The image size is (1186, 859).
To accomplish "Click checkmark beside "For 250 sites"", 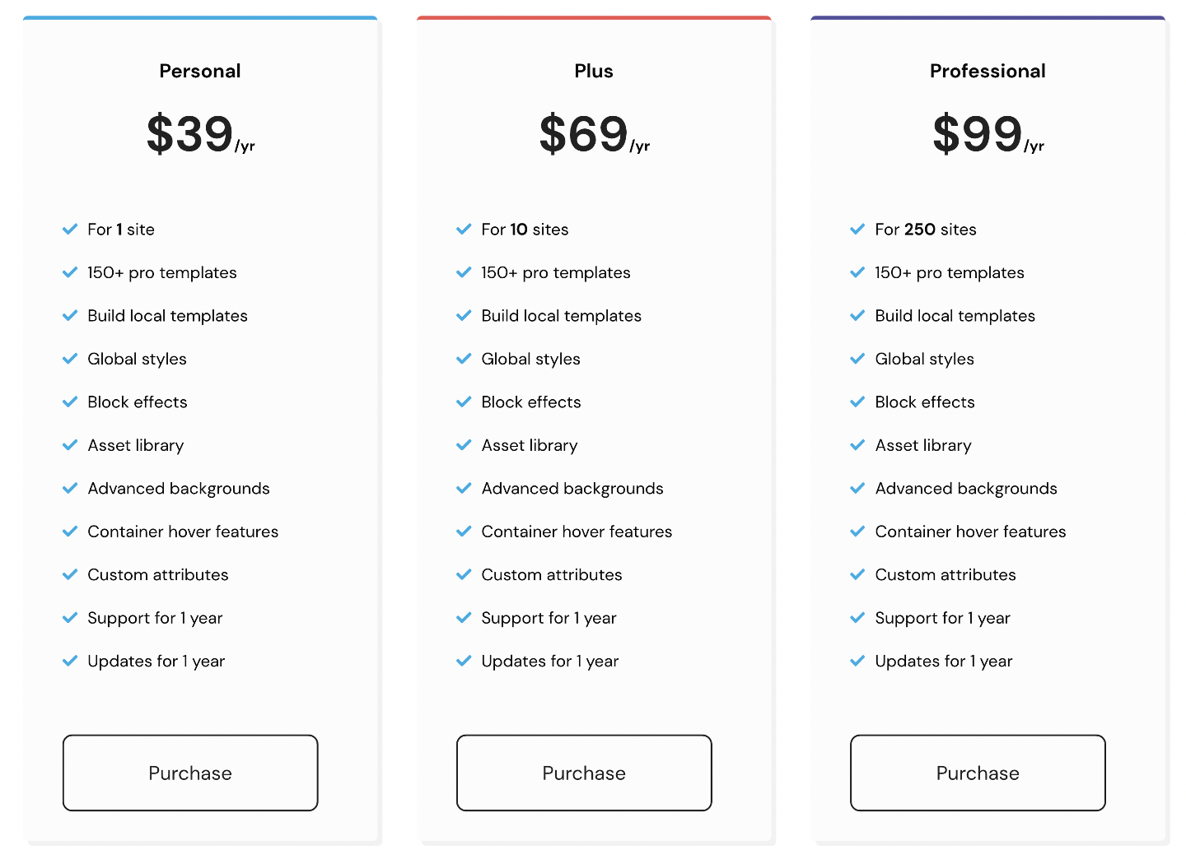I will click(x=857, y=229).
